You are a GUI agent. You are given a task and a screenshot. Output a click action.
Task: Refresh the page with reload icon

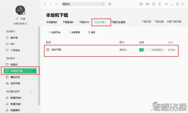point(57,4)
